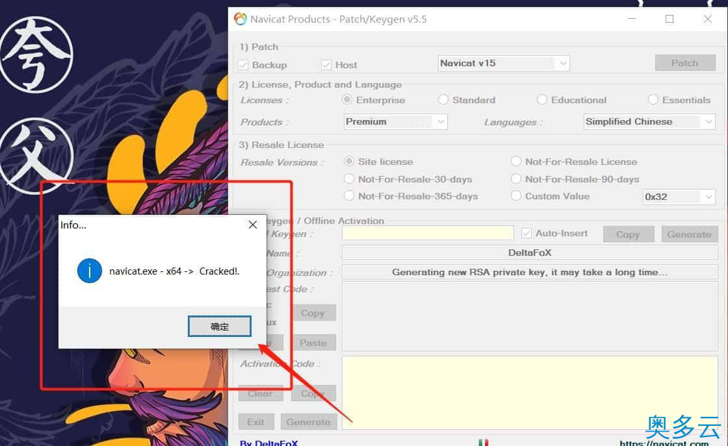Select Not-For-Resale License radio
The width and height of the screenshot is (728, 446).
(x=516, y=162)
